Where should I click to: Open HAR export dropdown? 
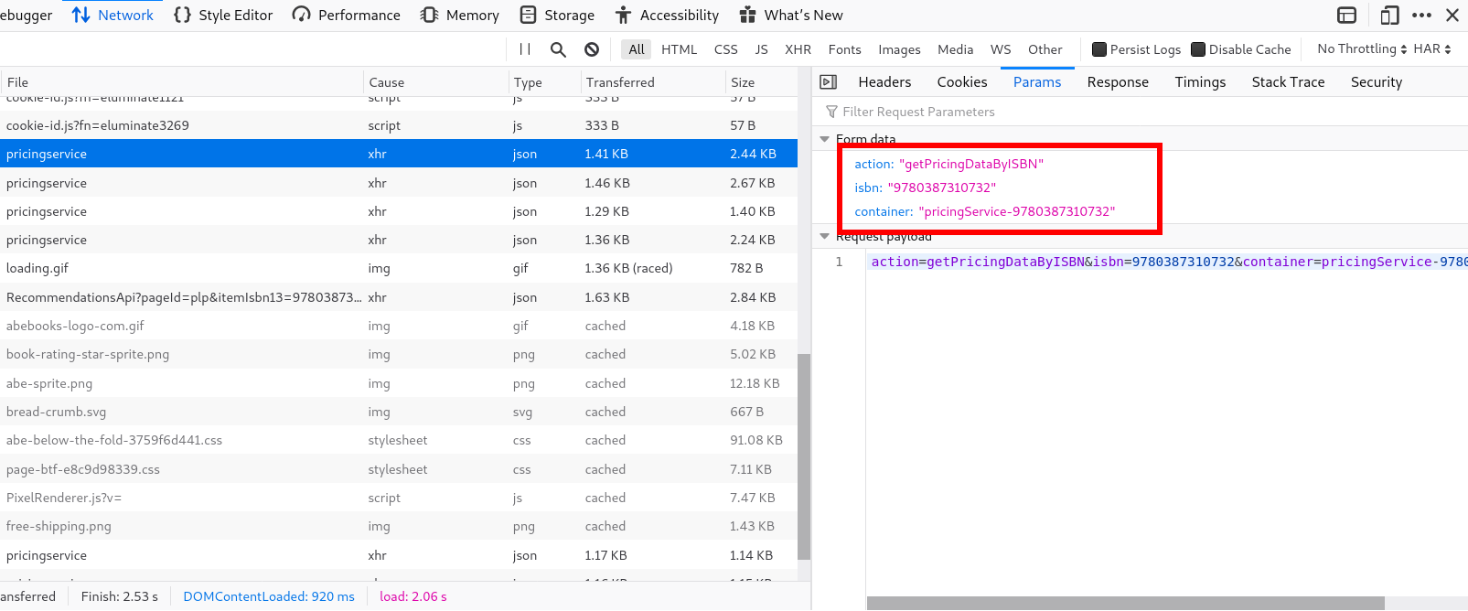click(1432, 48)
